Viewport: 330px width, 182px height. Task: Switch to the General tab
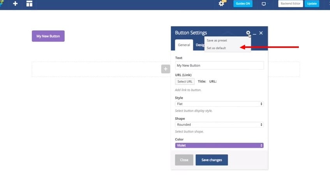184,45
